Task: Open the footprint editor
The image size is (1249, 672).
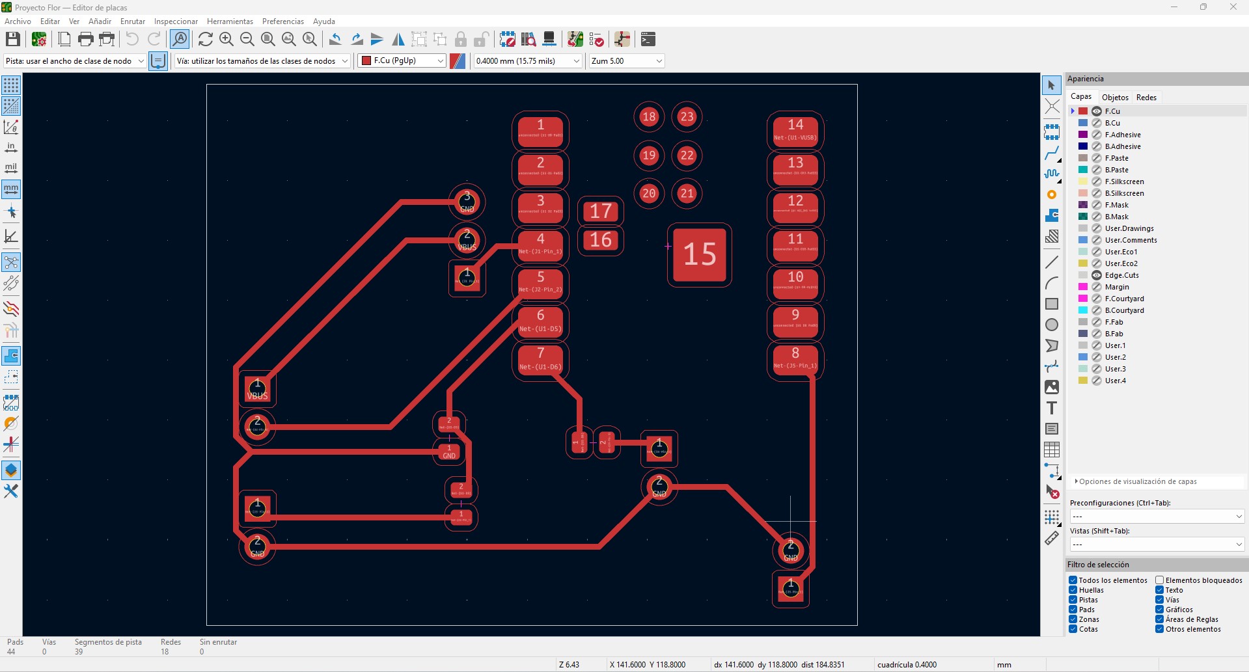Action: pos(508,39)
